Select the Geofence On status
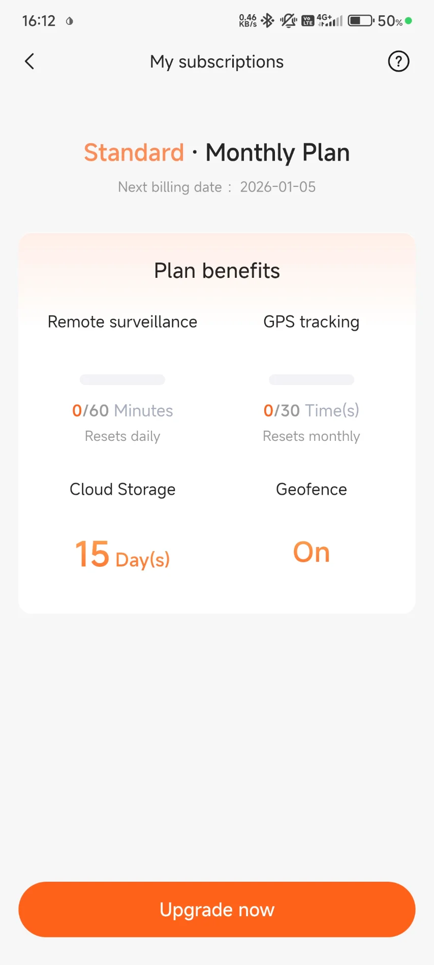Screen dimensions: 434x965 pyautogui.click(x=312, y=552)
